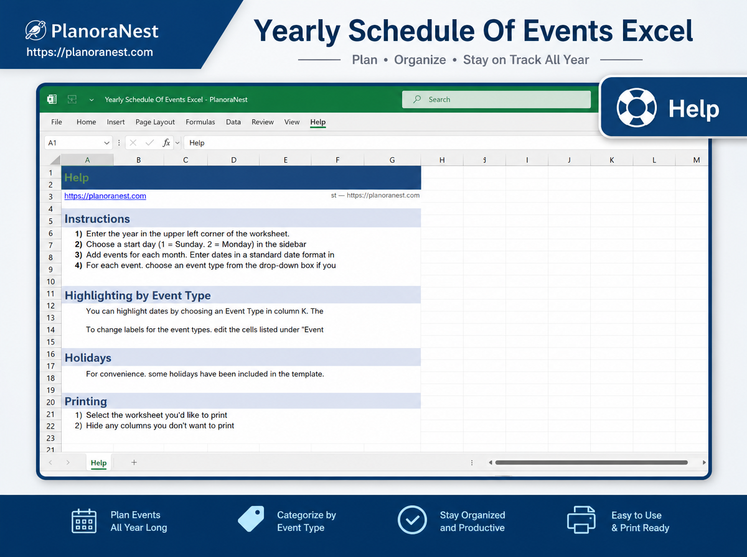747x557 pixels.
Task: Click the Excel app icon in title bar
Action: 52,99
